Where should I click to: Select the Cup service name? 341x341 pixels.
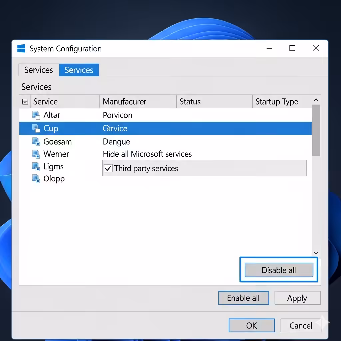[x=51, y=128]
